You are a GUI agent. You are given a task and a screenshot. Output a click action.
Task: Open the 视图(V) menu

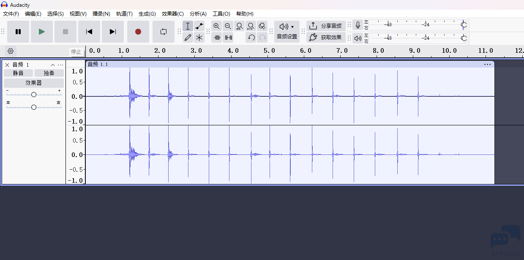78,14
